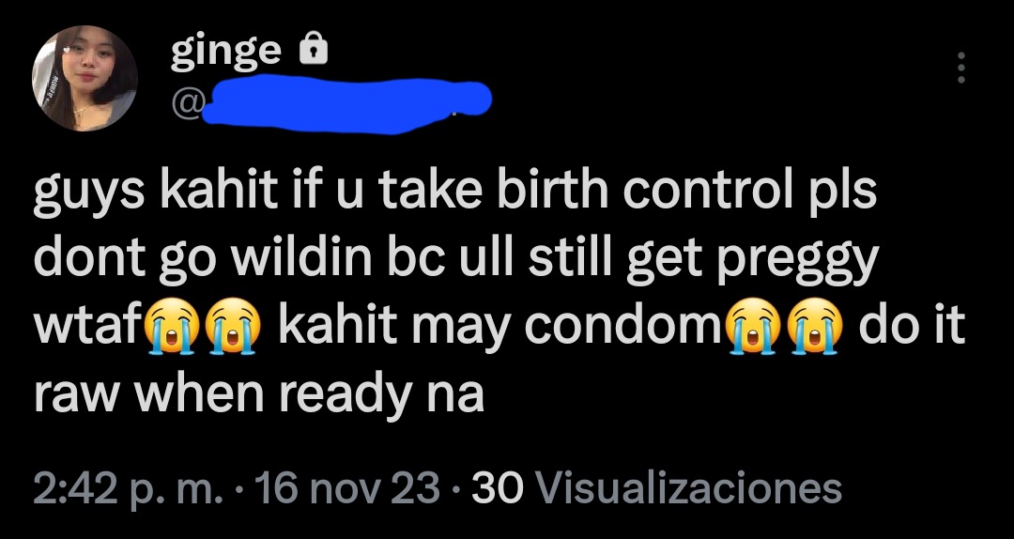Click the word wtaf in the tweet

tap(87, 326)
